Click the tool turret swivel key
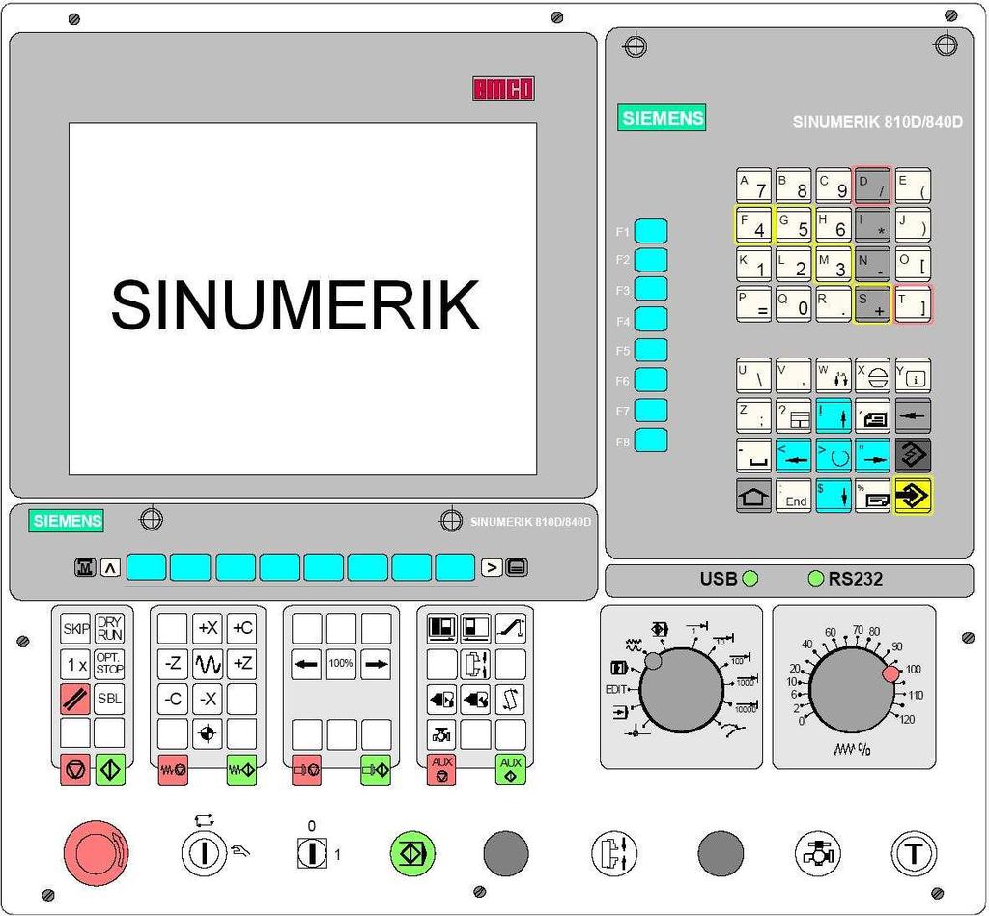The height and width of the screenshot is (916, 989). point(510,699)
